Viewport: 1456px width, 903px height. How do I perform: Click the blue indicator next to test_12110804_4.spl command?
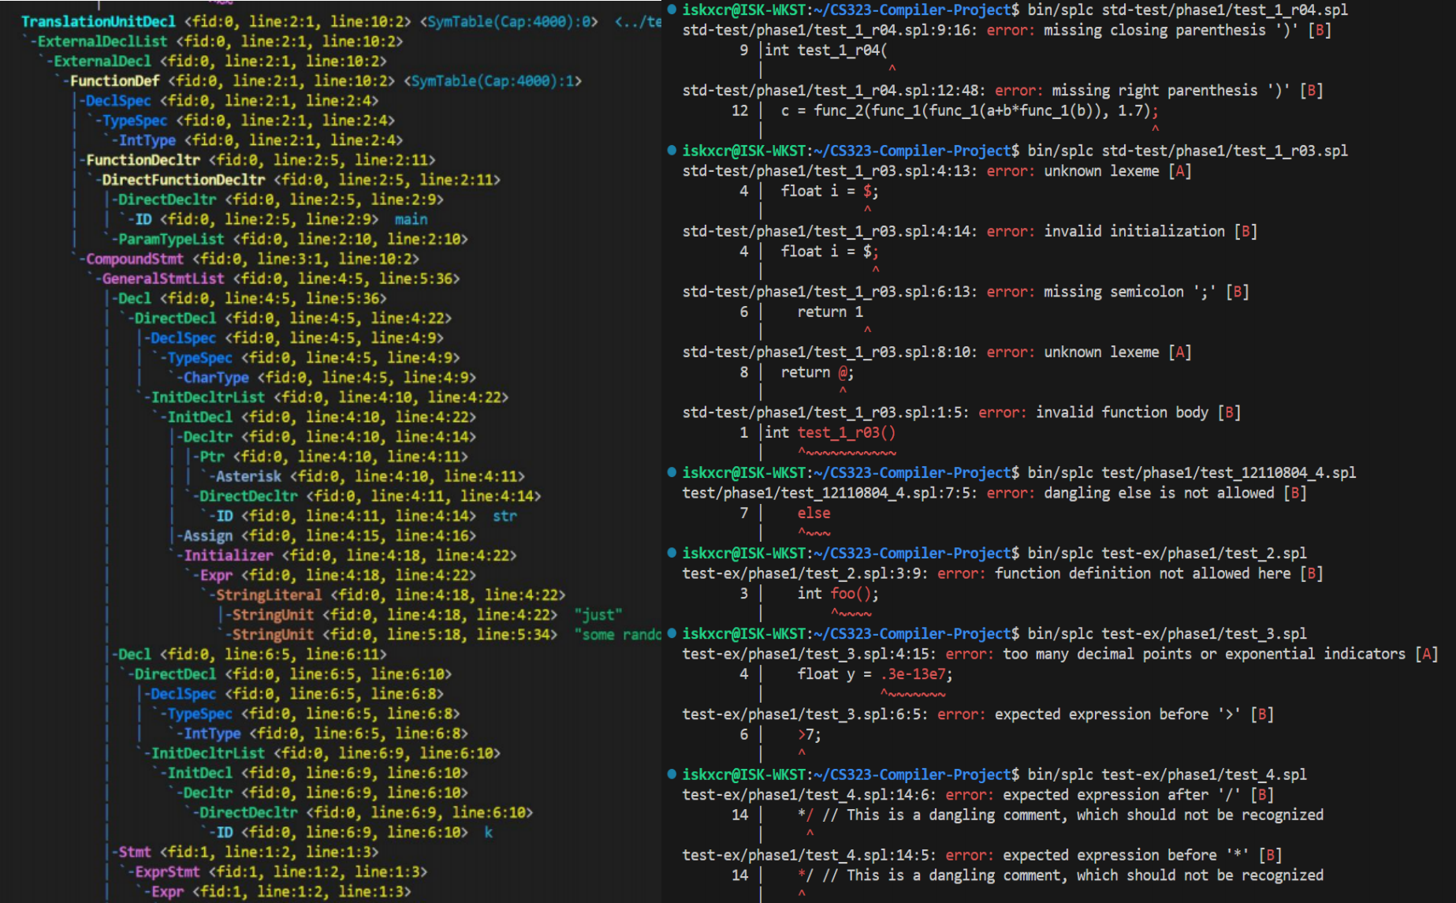click(671, 472)
